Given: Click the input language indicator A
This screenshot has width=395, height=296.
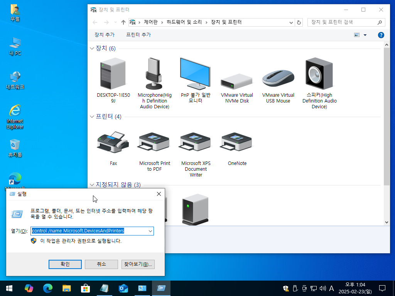Looking at the screenshot, I should coord(331,288).
